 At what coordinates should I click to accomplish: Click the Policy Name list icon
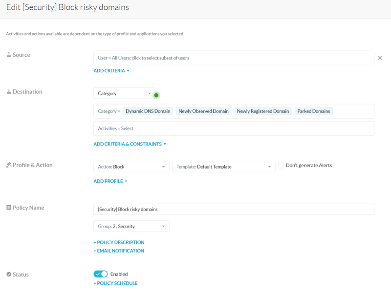9,208
